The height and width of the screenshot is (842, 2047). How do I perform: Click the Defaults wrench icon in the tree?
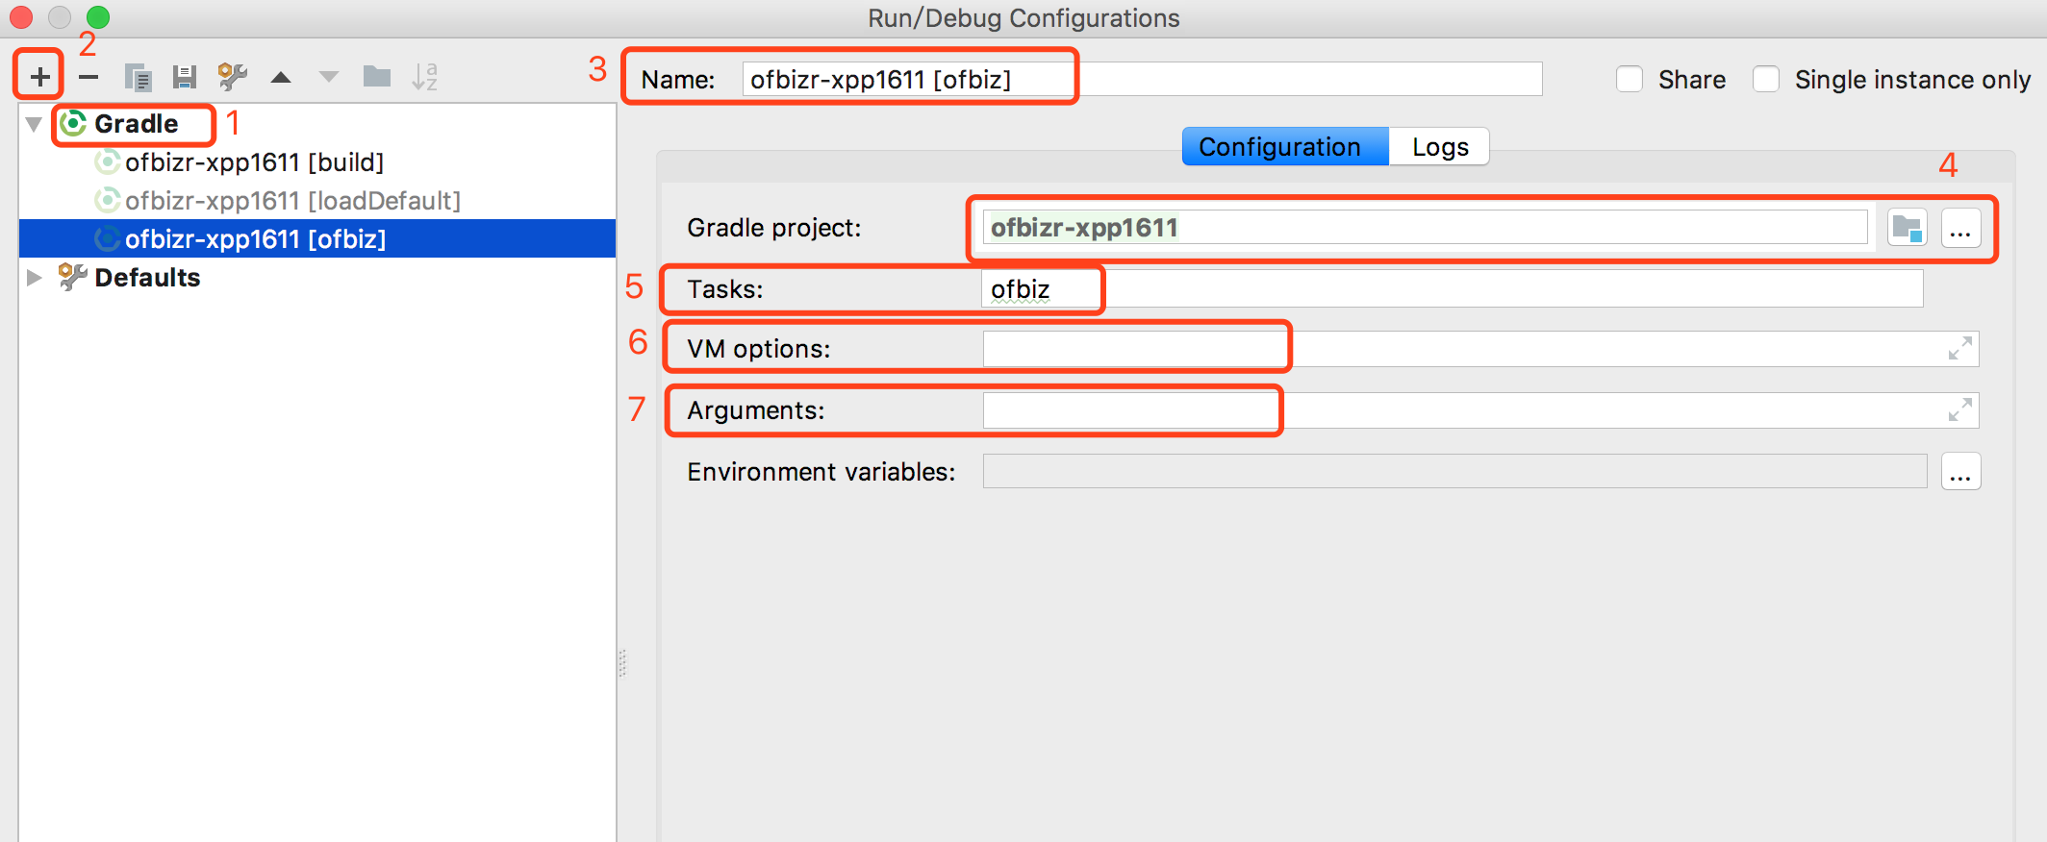click(72, 277)
